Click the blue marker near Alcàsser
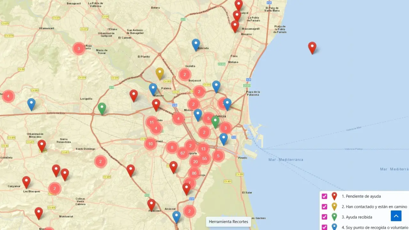 pos(176,217)
